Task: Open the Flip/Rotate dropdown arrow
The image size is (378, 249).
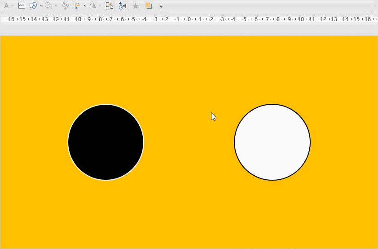Action: click(x=100, y=6)
